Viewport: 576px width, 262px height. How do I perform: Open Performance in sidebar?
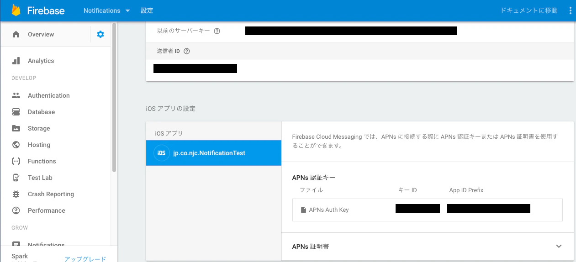pyautogui.click(x=47, y=210)
